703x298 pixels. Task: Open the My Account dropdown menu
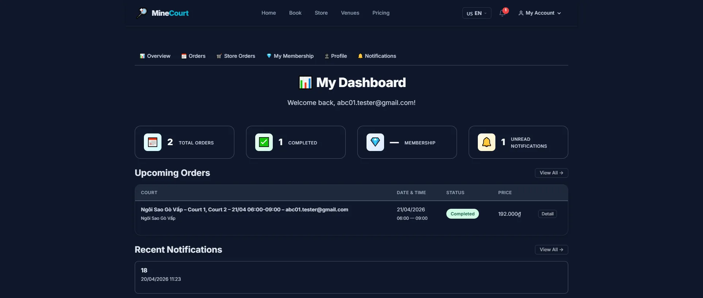(540, 13)
